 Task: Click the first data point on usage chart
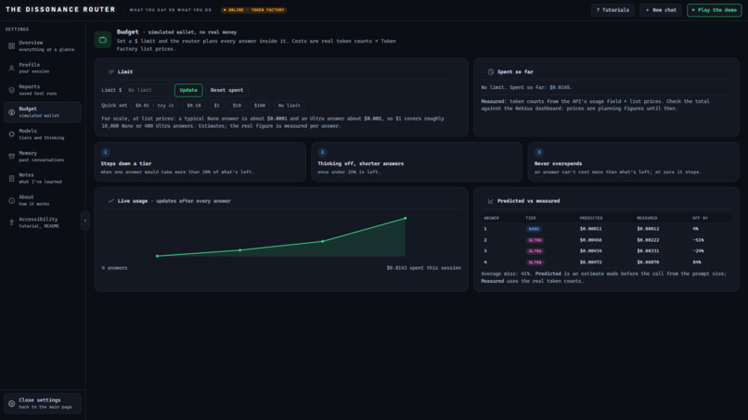coord(158,256)
